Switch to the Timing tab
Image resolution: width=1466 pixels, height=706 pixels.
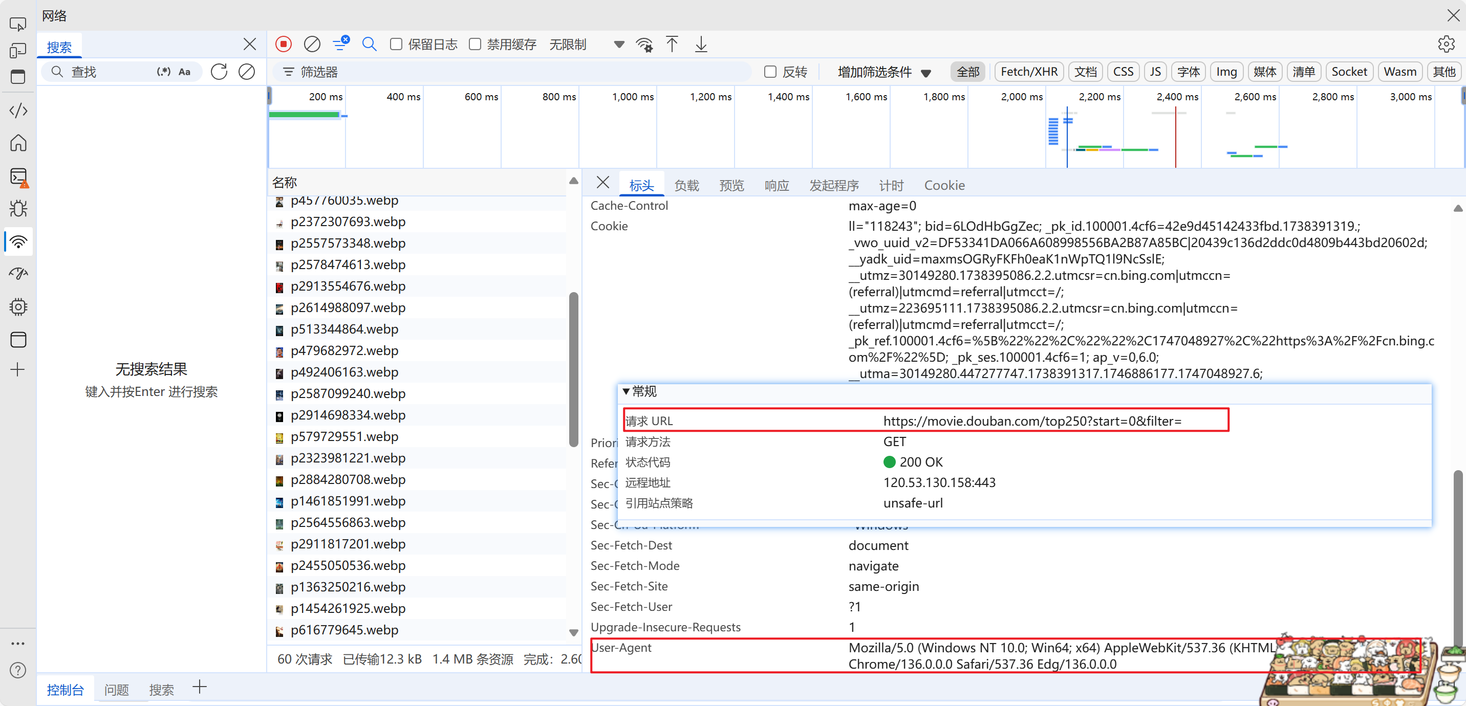point(891,186)
